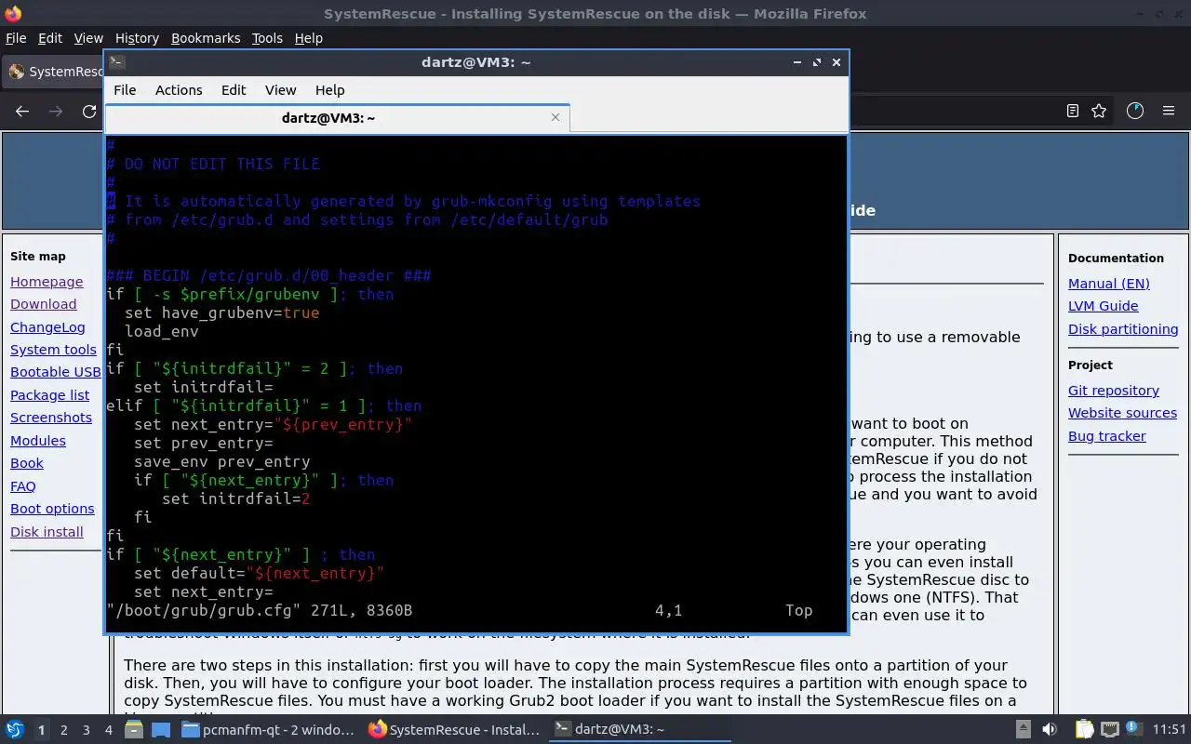Switch to dartz@VM3 terminal taskbar entry
Image resolution: width=1191 pixels, height=744 pixels.
coord(640,730)
